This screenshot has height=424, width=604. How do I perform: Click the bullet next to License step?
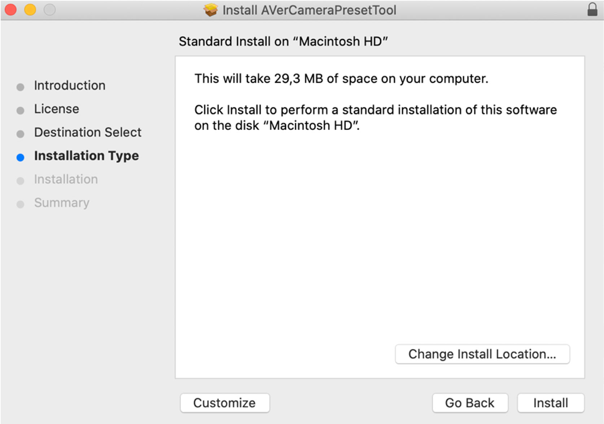(21, 111)
